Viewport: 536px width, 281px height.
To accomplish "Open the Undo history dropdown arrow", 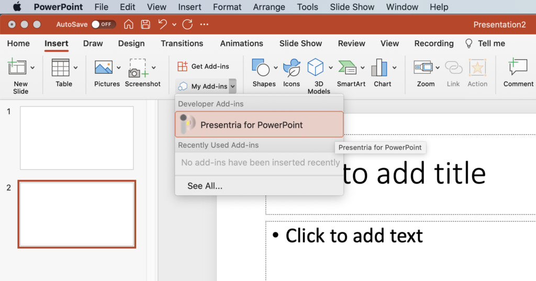I will [x=174, y=25].
